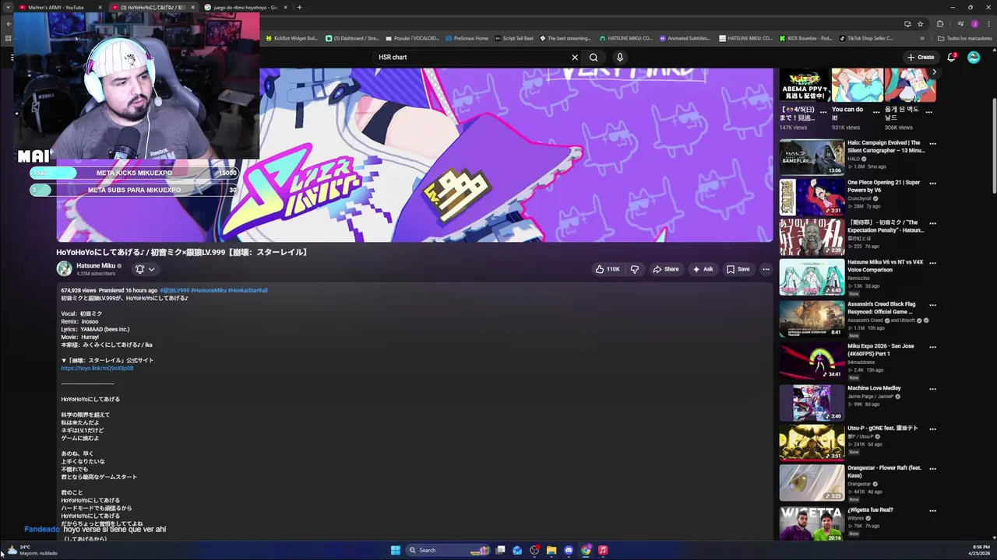Open the Windows Start menu
The image size is (997, 560).
[x=395, y=550]
